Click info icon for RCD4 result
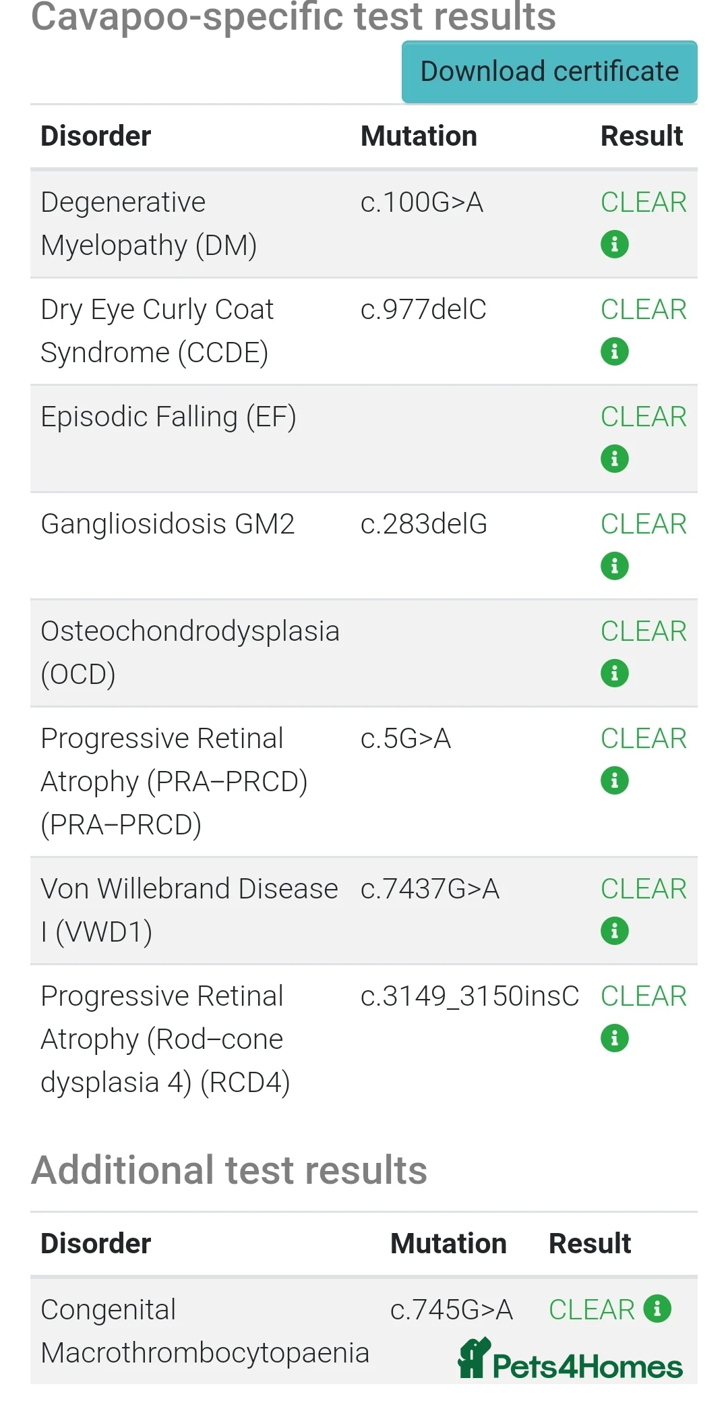Viewport: 728px width, 1403px height. (x=614, y=1038)
